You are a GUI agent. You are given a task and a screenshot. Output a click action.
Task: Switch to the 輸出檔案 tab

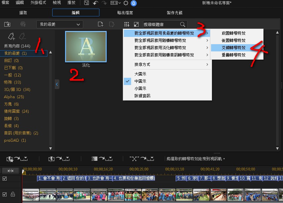pyautogui.click(x=125, y=13)
